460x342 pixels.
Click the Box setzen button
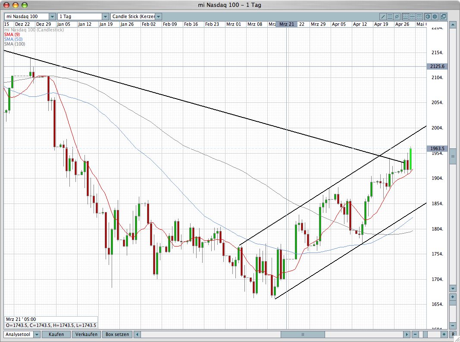click(117, 334)
